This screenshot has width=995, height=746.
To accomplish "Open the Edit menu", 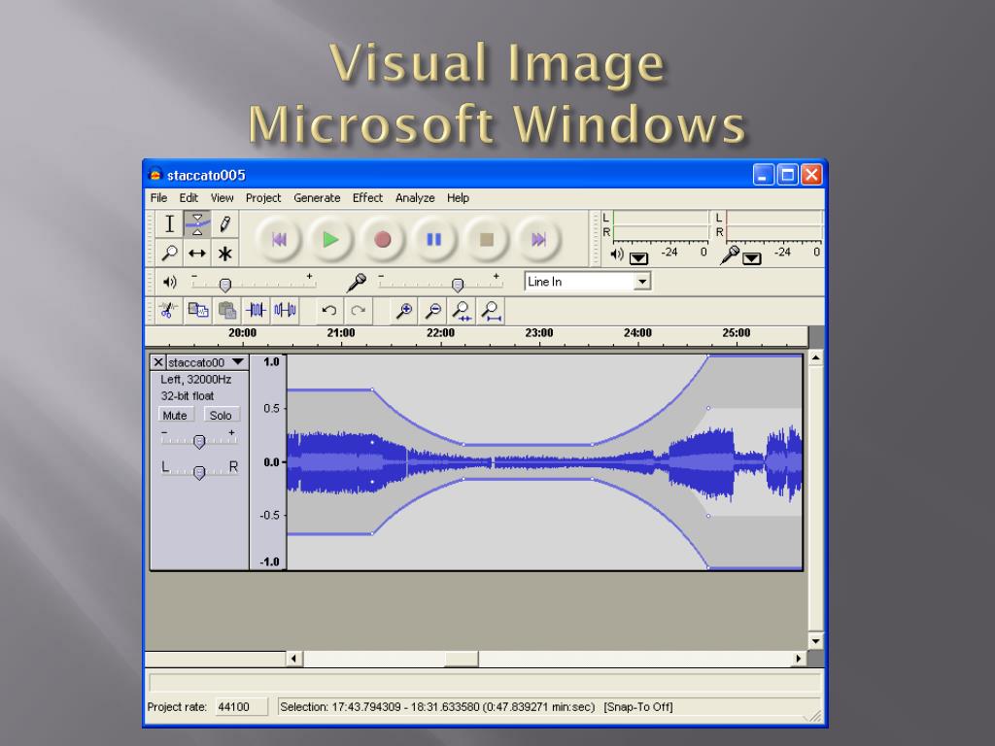I will point(189,198).
